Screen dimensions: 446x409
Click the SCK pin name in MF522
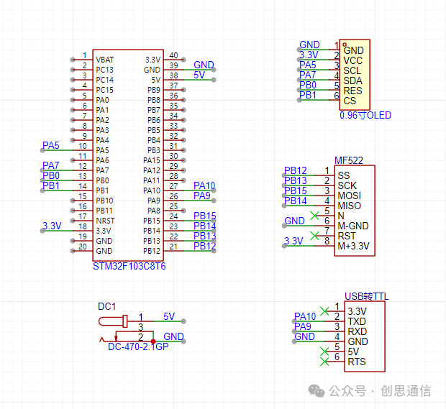coord(347,185)
